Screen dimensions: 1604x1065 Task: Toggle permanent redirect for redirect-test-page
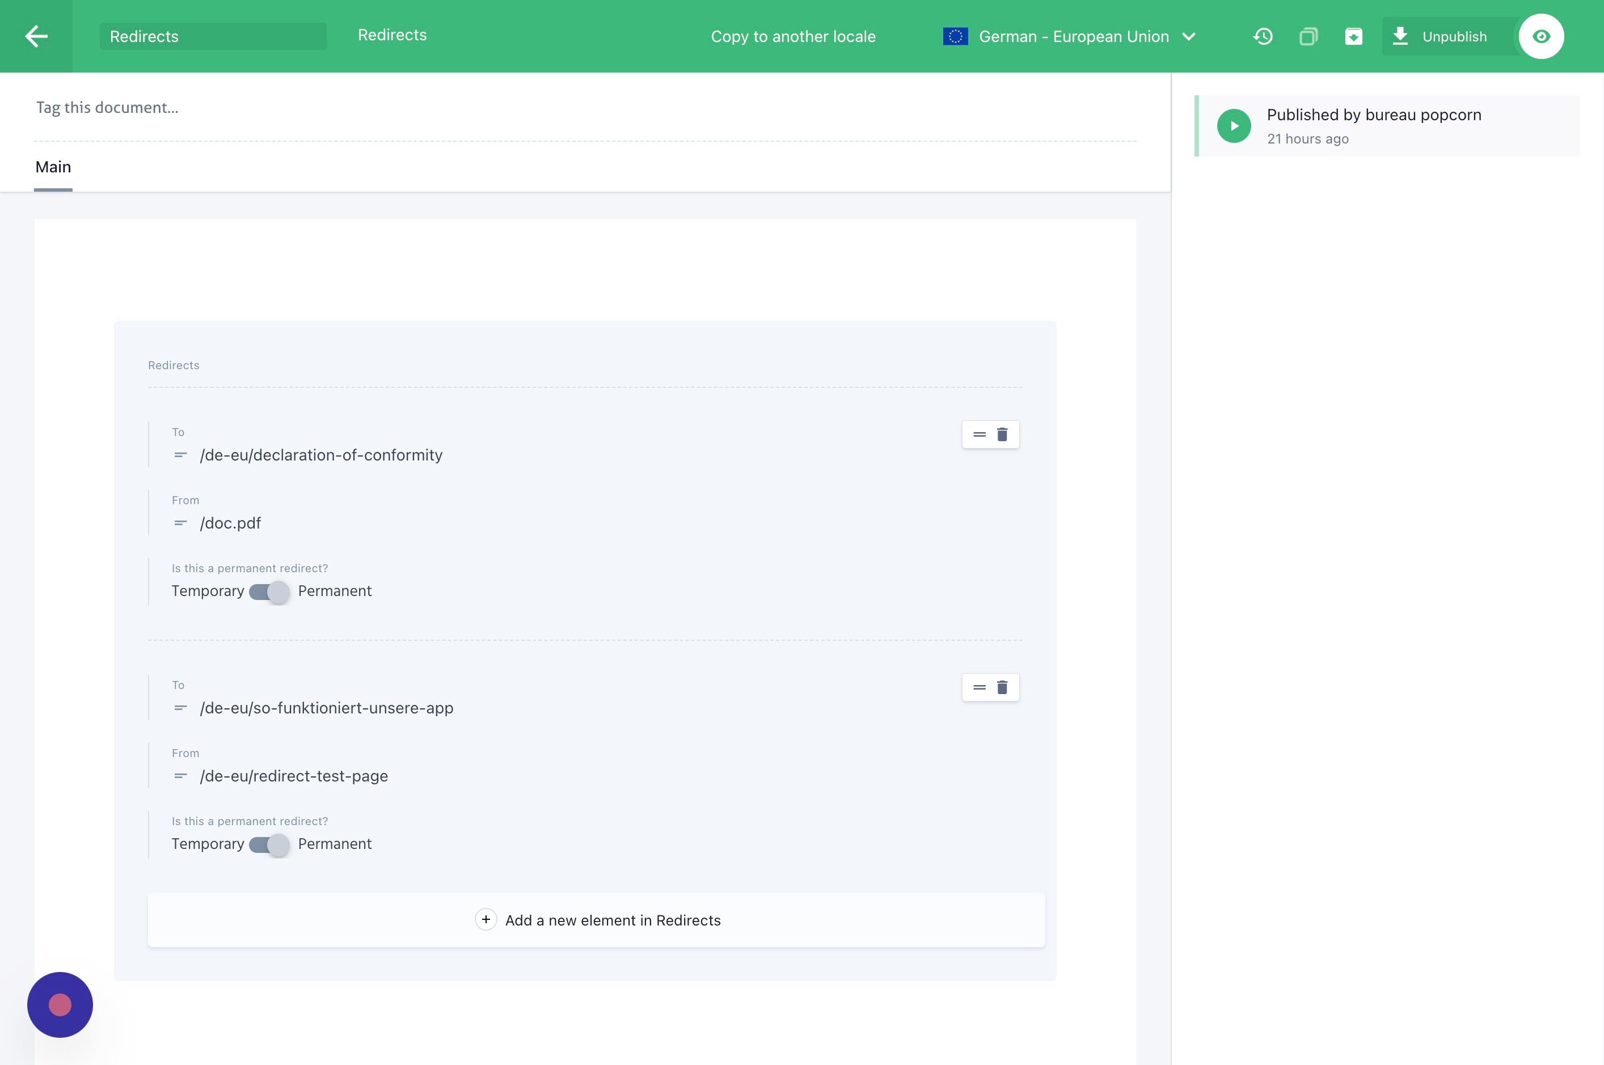click(x=269, y=844)
